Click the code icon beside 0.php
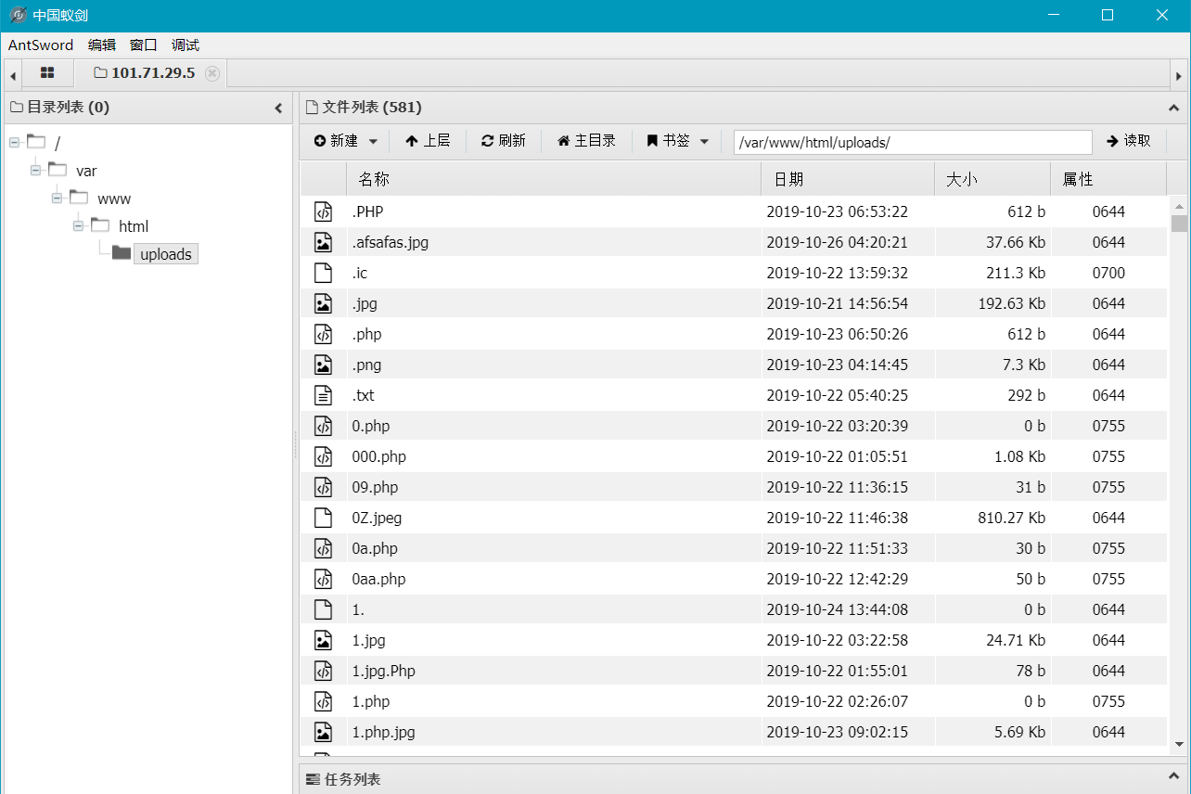 click(323, 426)
